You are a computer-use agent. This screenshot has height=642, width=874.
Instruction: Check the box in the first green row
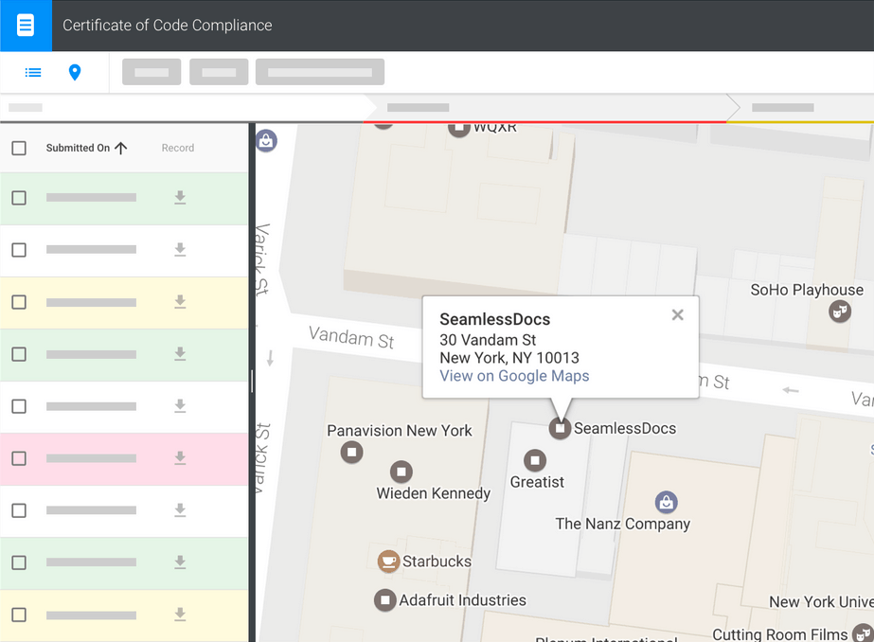(x=19, y=198)
